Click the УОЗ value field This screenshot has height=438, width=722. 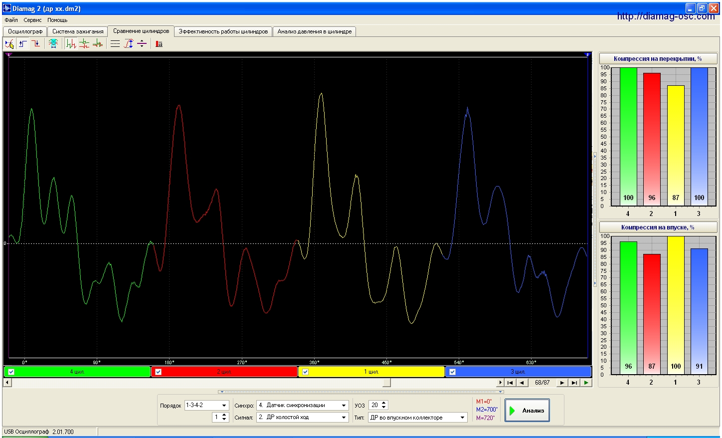(x=374, y=405)
